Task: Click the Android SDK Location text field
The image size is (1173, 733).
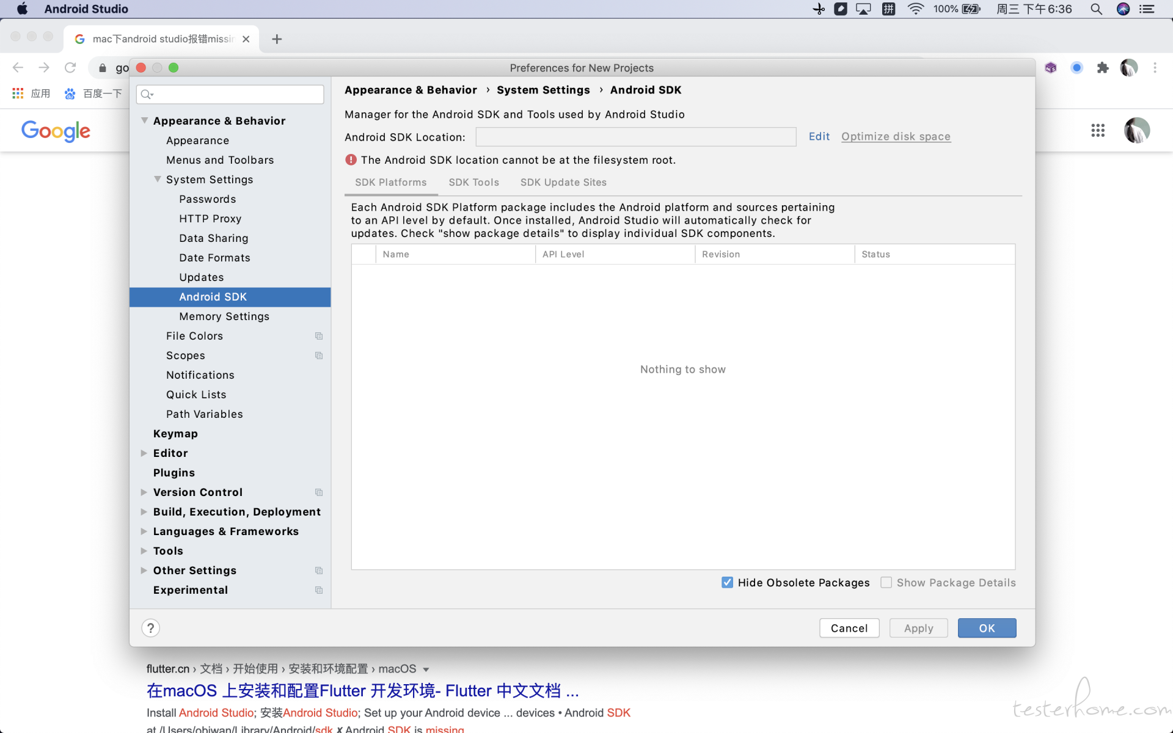Action: point(635,137)
